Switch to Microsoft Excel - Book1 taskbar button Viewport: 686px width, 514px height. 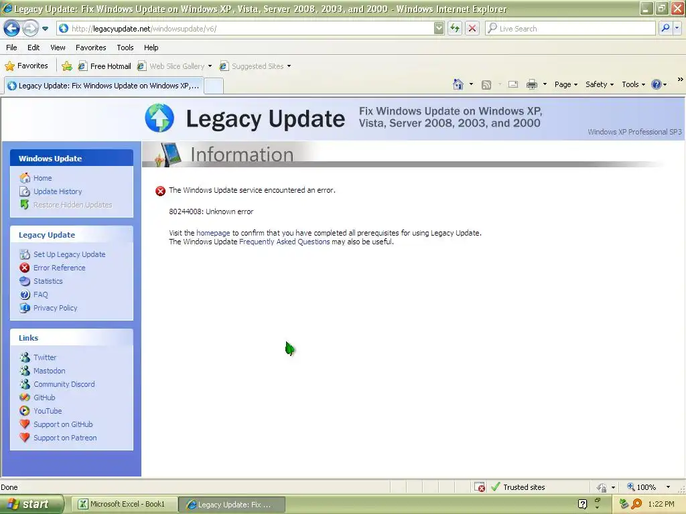[124, 505]
